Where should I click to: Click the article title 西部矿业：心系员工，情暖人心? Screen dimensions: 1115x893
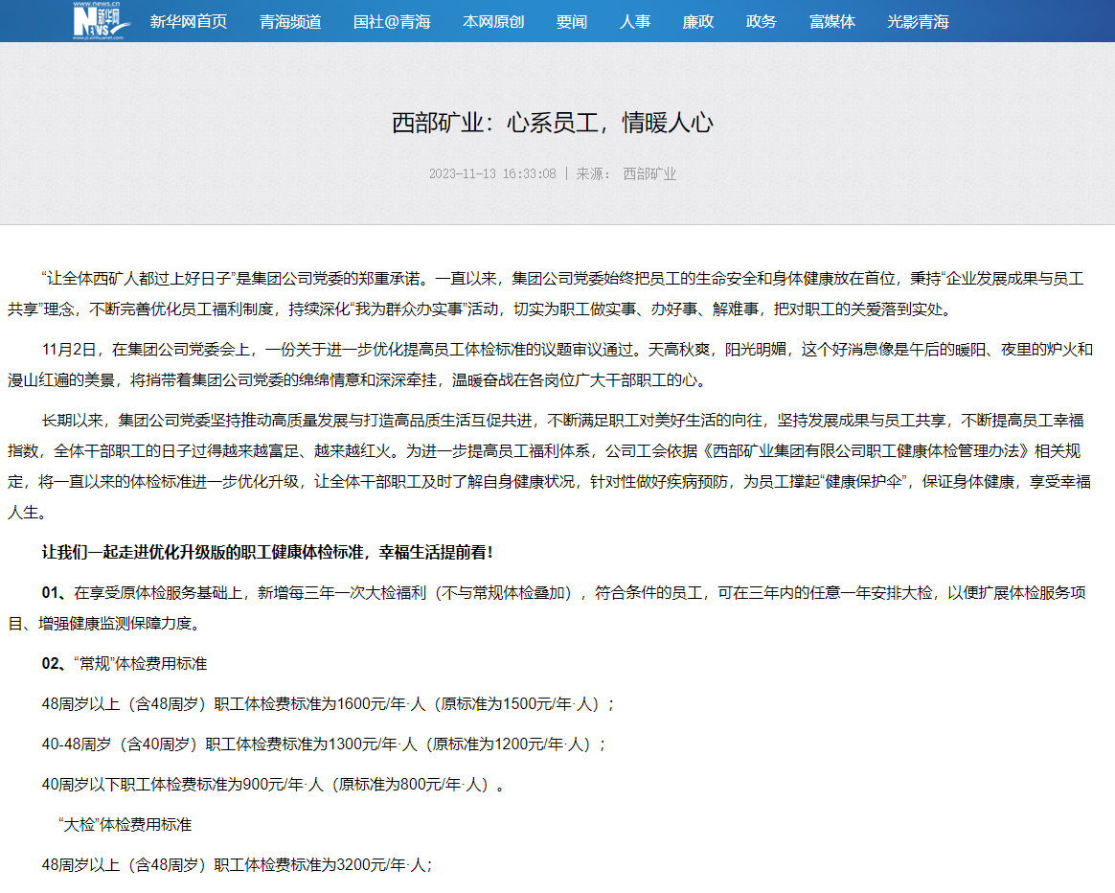(553, 123)
